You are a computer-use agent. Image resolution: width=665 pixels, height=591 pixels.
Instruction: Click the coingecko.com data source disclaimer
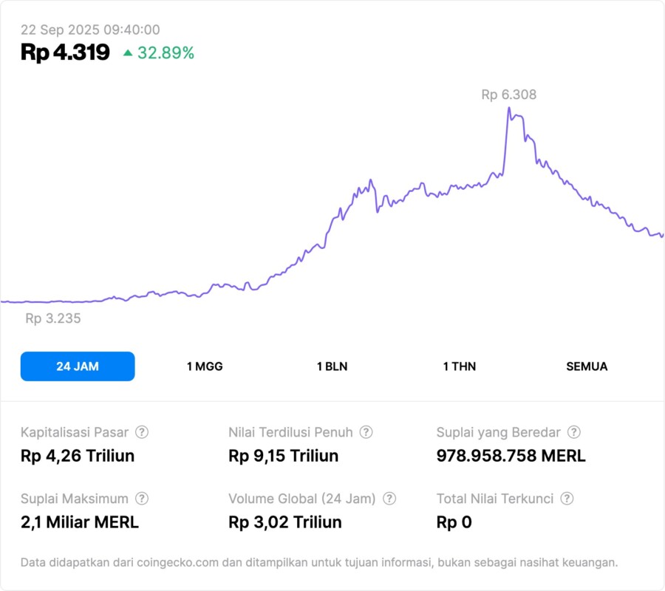click(319, 562)
